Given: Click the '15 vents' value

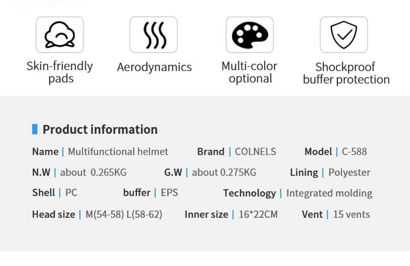Looking at the screenshot, I should click(x=351, y=214).
